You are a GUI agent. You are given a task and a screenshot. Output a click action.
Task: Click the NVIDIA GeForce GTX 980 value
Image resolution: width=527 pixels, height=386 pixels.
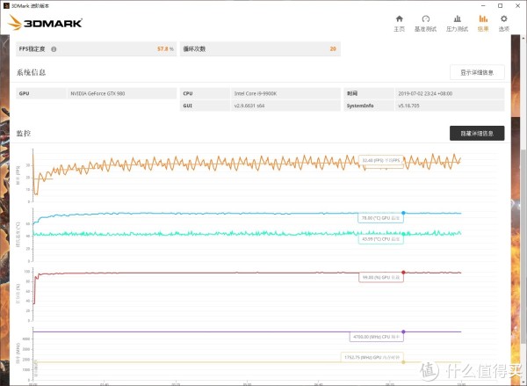pos(97,93)
